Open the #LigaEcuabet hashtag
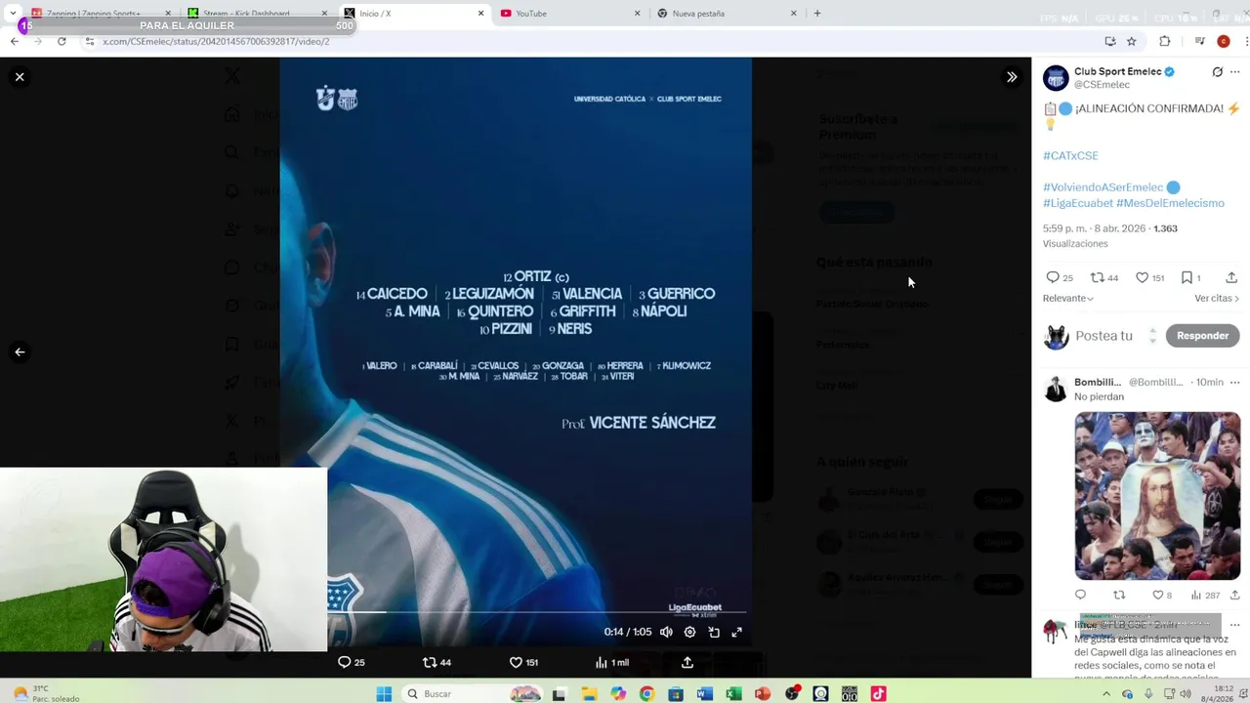The height and width of the screenshot is (703, 1250). (1078, 203)
